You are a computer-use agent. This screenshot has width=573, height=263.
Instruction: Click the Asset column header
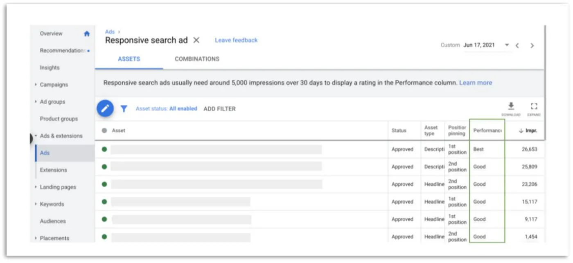click(119, 130)
